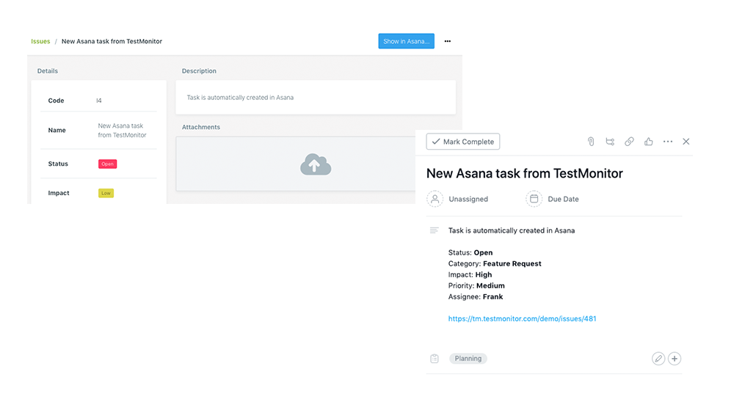Open the three-dot menu beside Show in Asana
Image resolution: width=734 pixels, height=408 pixels.
tap(448, 41)
